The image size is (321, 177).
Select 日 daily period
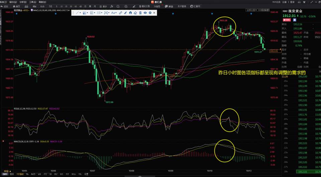85,7
